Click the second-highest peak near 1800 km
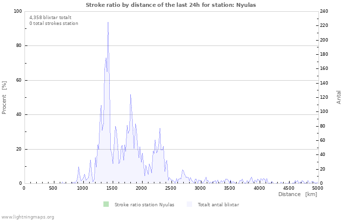 pyautogui.click(x=130, y=95)
